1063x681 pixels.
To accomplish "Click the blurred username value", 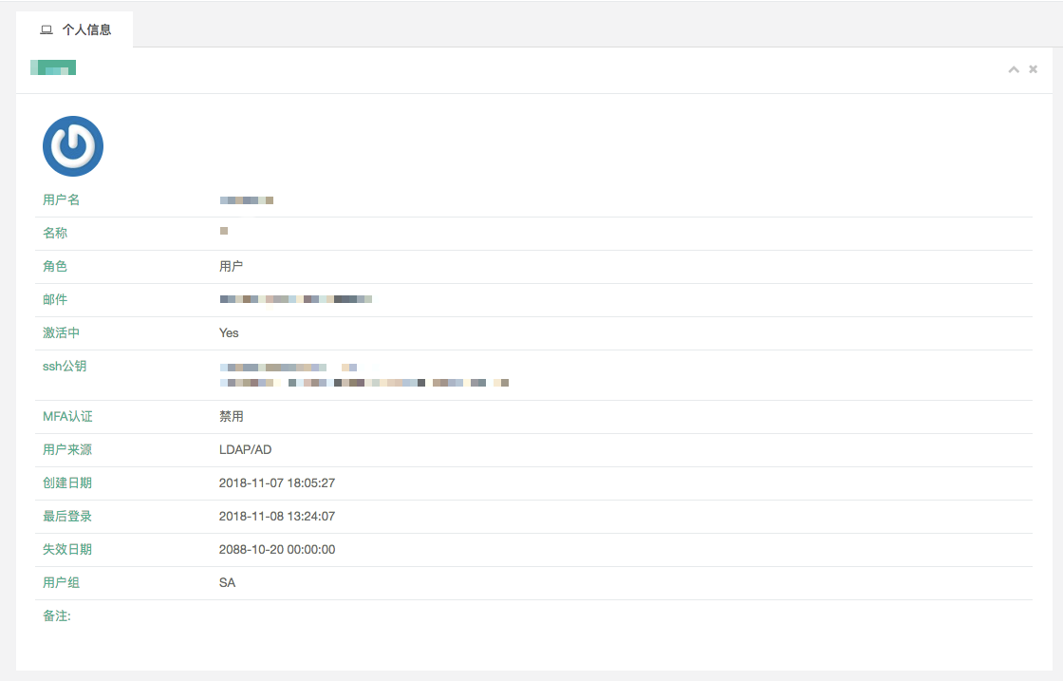I will pos(247,200).
